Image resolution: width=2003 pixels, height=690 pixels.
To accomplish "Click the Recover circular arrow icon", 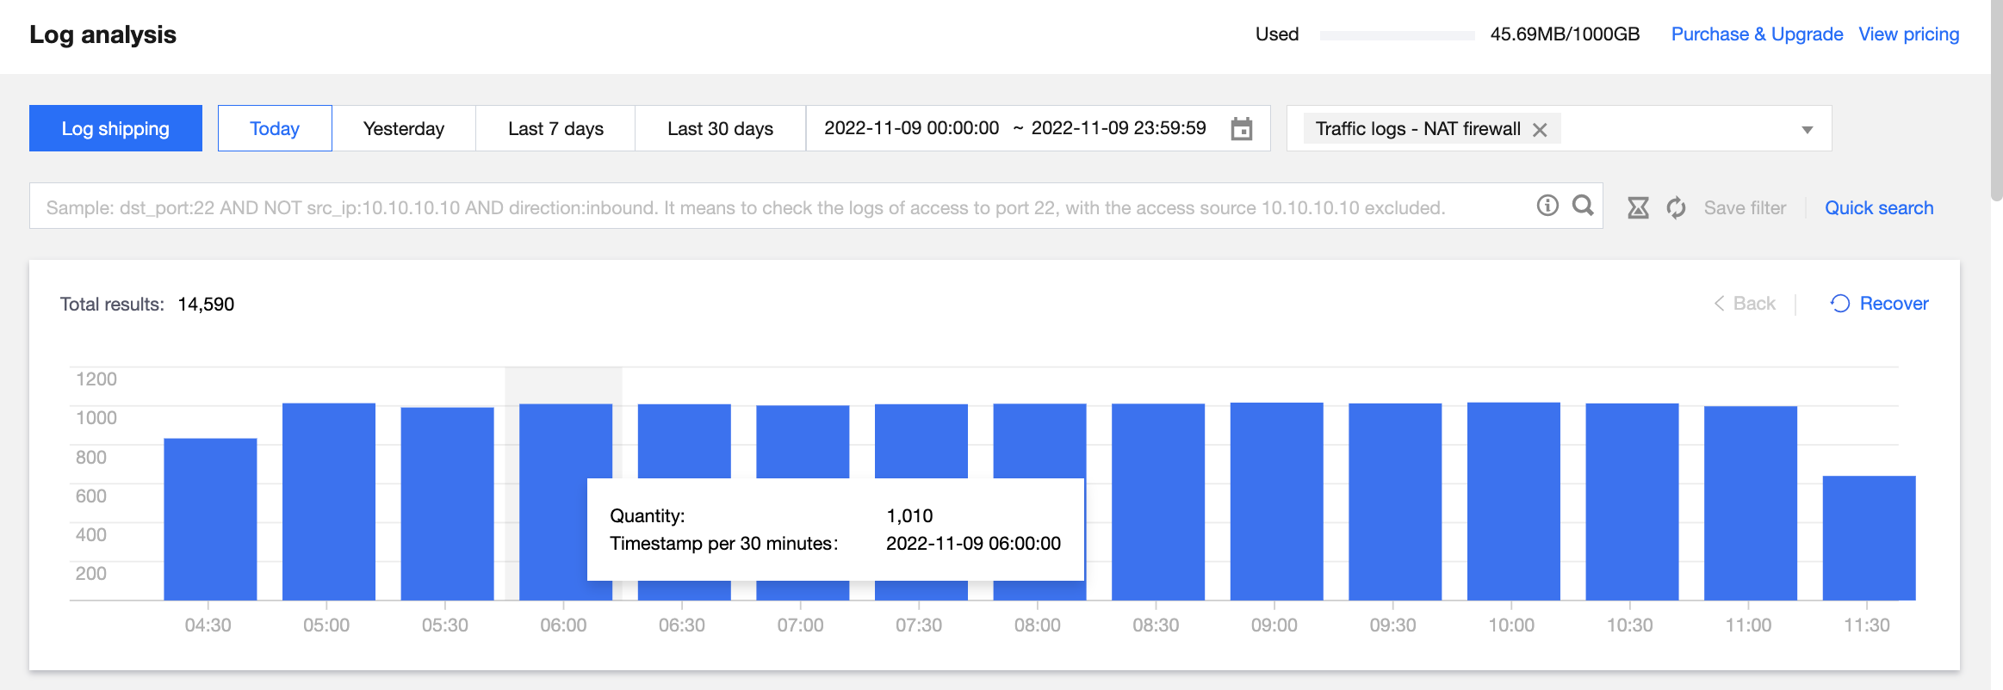I will pyautogui.click(x=1840, y=304).
